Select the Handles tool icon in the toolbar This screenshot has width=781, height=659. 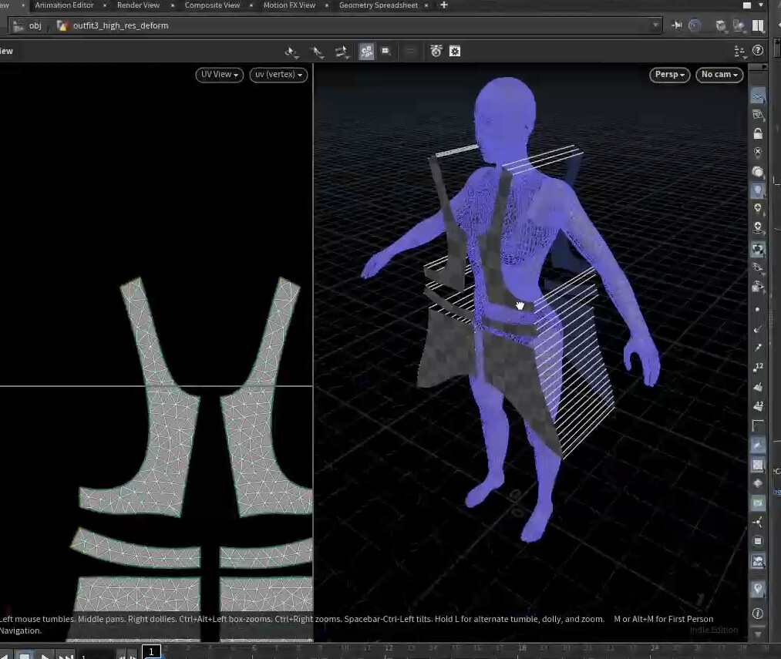(342, 51)
